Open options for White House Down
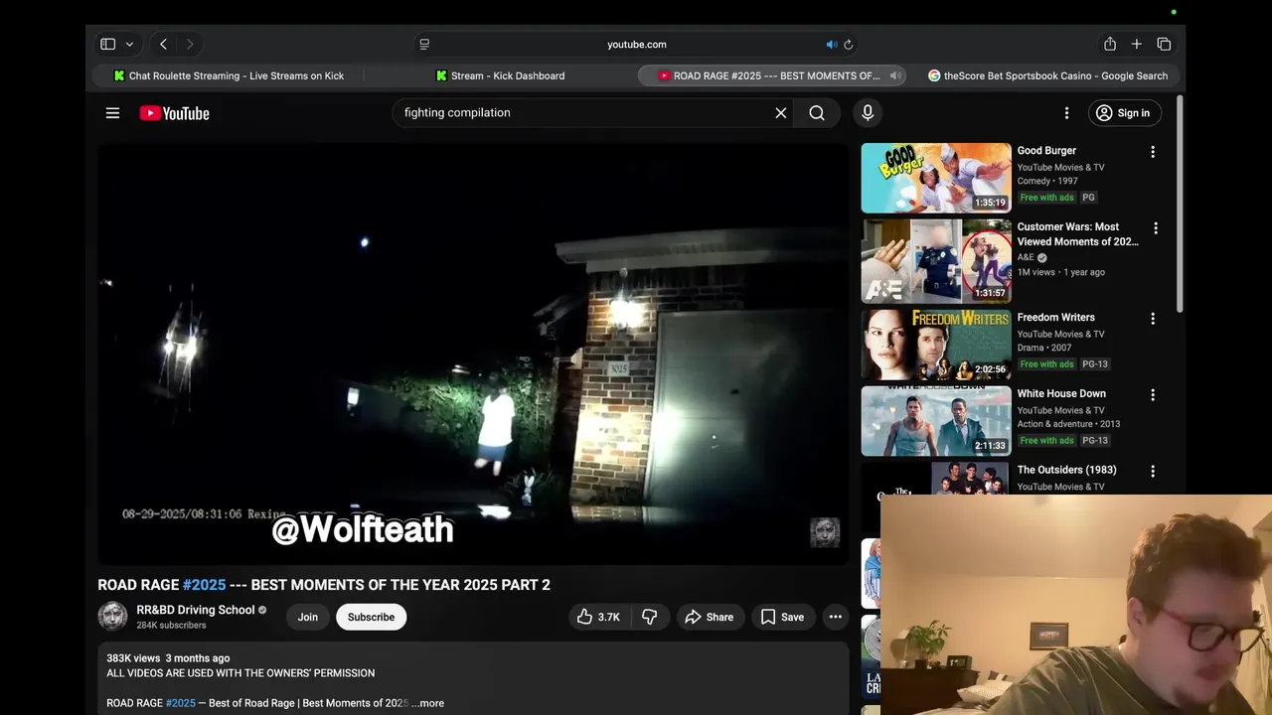Image resolution: width=1272 pixels, height=715 pixels. click(1153, 395)
